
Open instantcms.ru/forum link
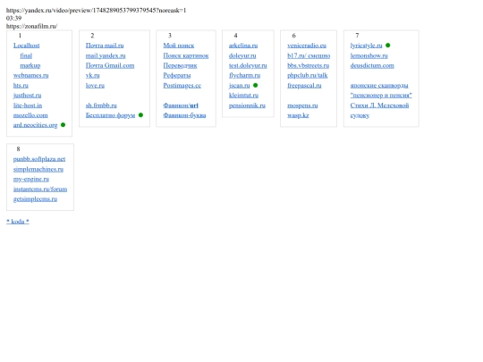coord(40,189)
